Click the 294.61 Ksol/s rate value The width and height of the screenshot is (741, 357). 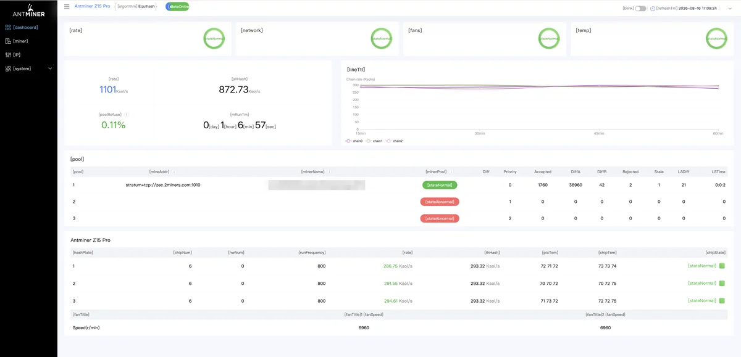point(398,300)
